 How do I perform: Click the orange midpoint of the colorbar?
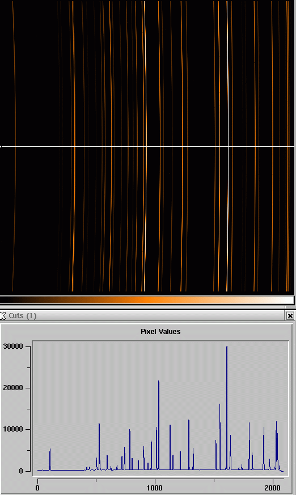click(147, 300)
